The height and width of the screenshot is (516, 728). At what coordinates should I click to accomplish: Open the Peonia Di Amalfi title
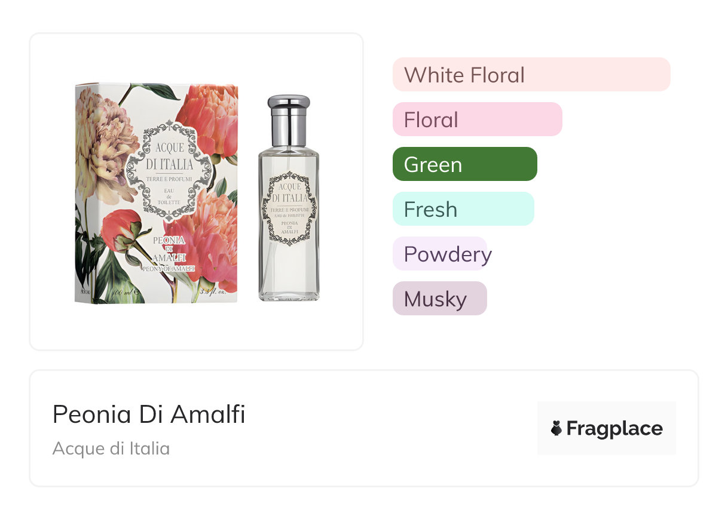(149, 414)
